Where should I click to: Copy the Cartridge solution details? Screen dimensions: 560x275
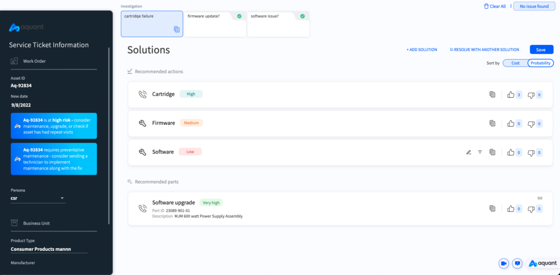click(492, 95)
